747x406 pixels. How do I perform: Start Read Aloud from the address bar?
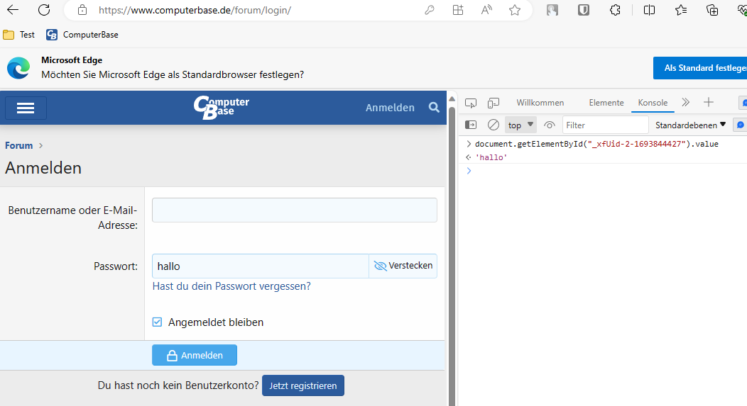tap(486, 10)
